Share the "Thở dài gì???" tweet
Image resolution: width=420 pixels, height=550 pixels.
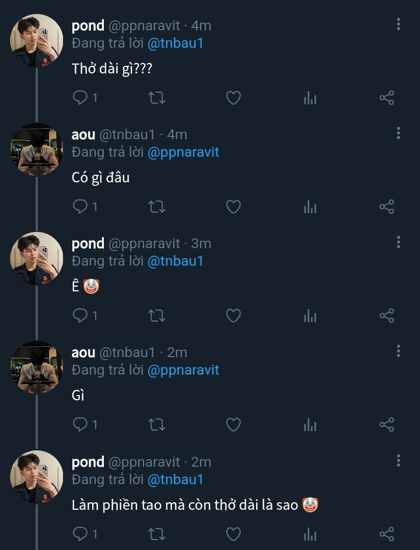387,97
